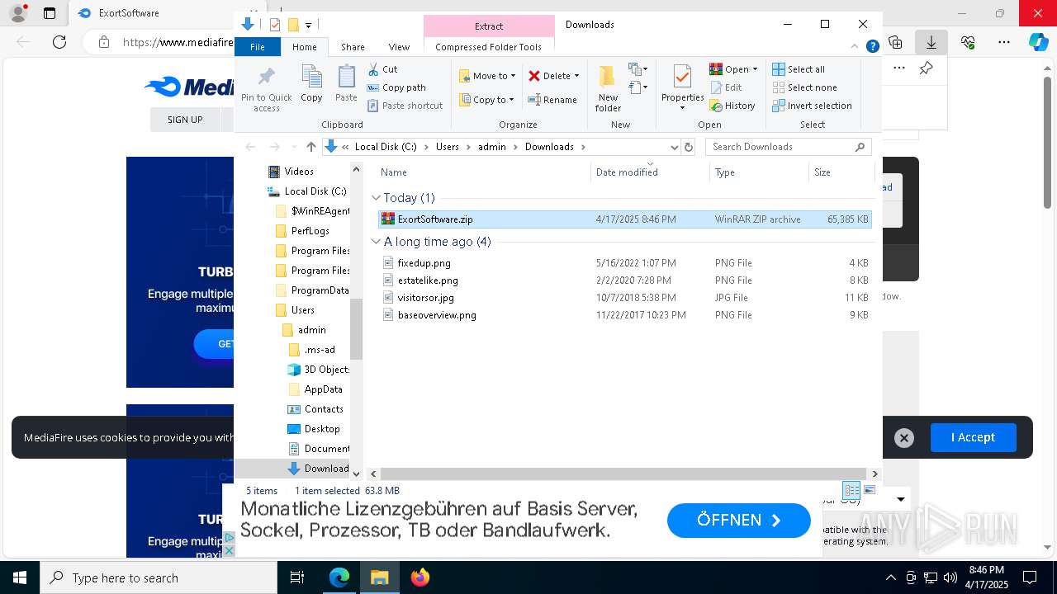The height and width of the screenshot is (594, 1057).
Task: Open the Open button dropdown arrow
Action: pyautogui.click(x=755, y=69)
